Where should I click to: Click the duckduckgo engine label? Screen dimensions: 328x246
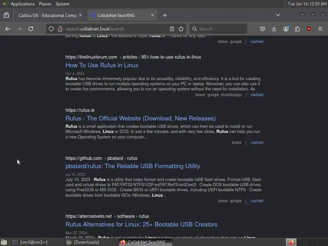tap(231, 95)
